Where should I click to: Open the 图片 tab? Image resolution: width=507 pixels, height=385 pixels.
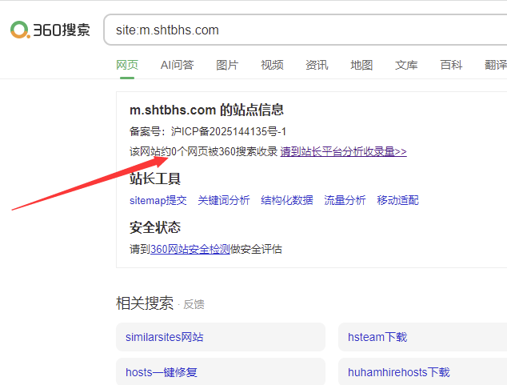227,65
